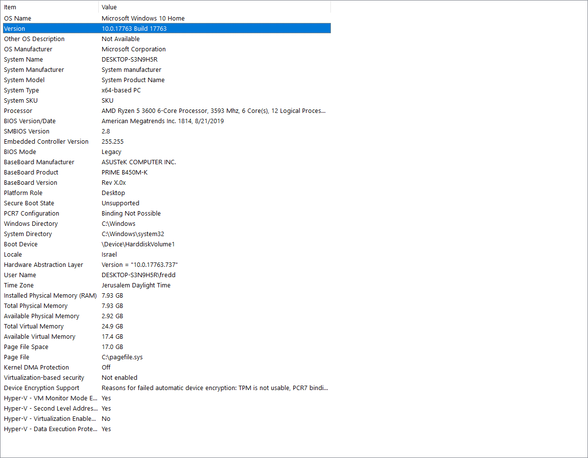Click the Platform Role item
588x458 pixels.
point(23,193)
